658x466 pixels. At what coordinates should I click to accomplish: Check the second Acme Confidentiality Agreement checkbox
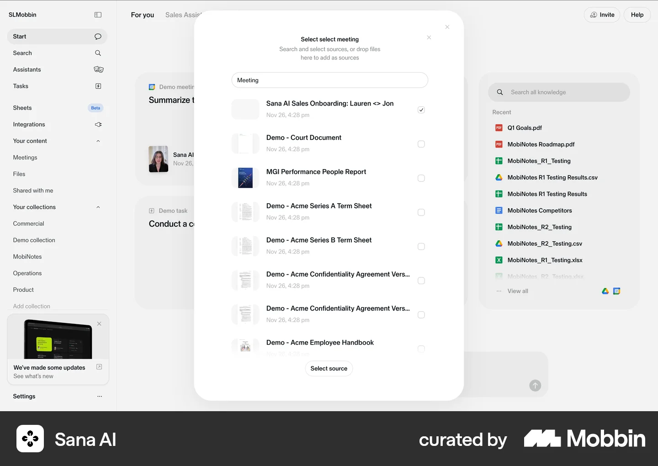point(421,315)
